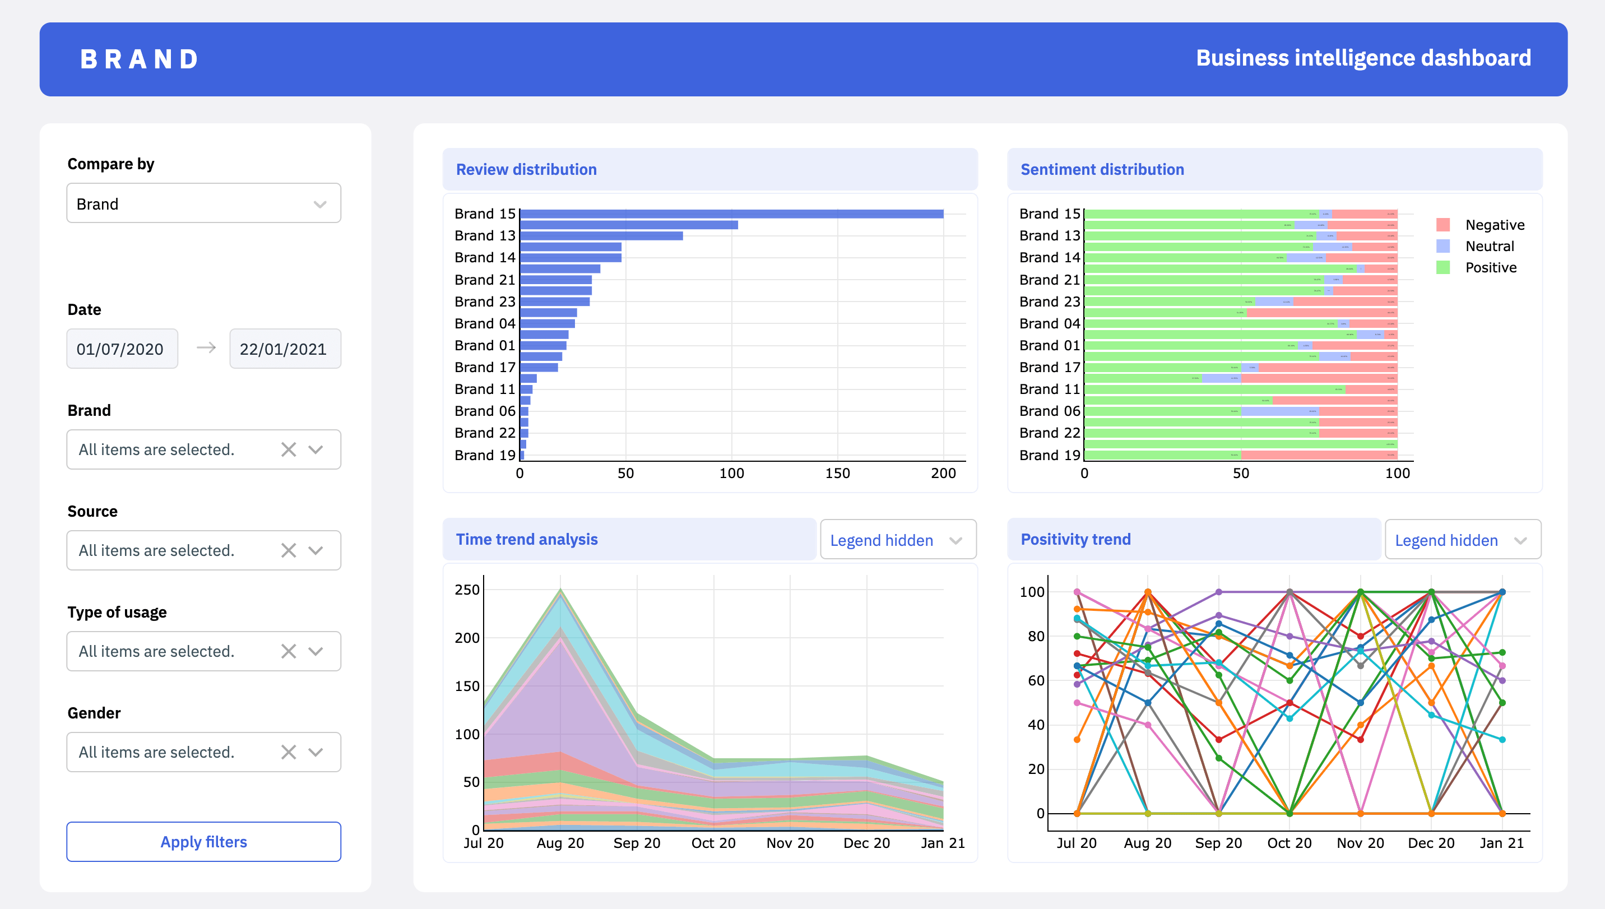Toggle Neutral series in sentiment legend
The height and width of the screenshot is (909, 1605).
point(1489,246)
